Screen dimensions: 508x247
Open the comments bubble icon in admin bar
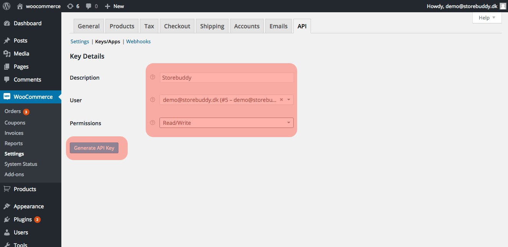89,6
